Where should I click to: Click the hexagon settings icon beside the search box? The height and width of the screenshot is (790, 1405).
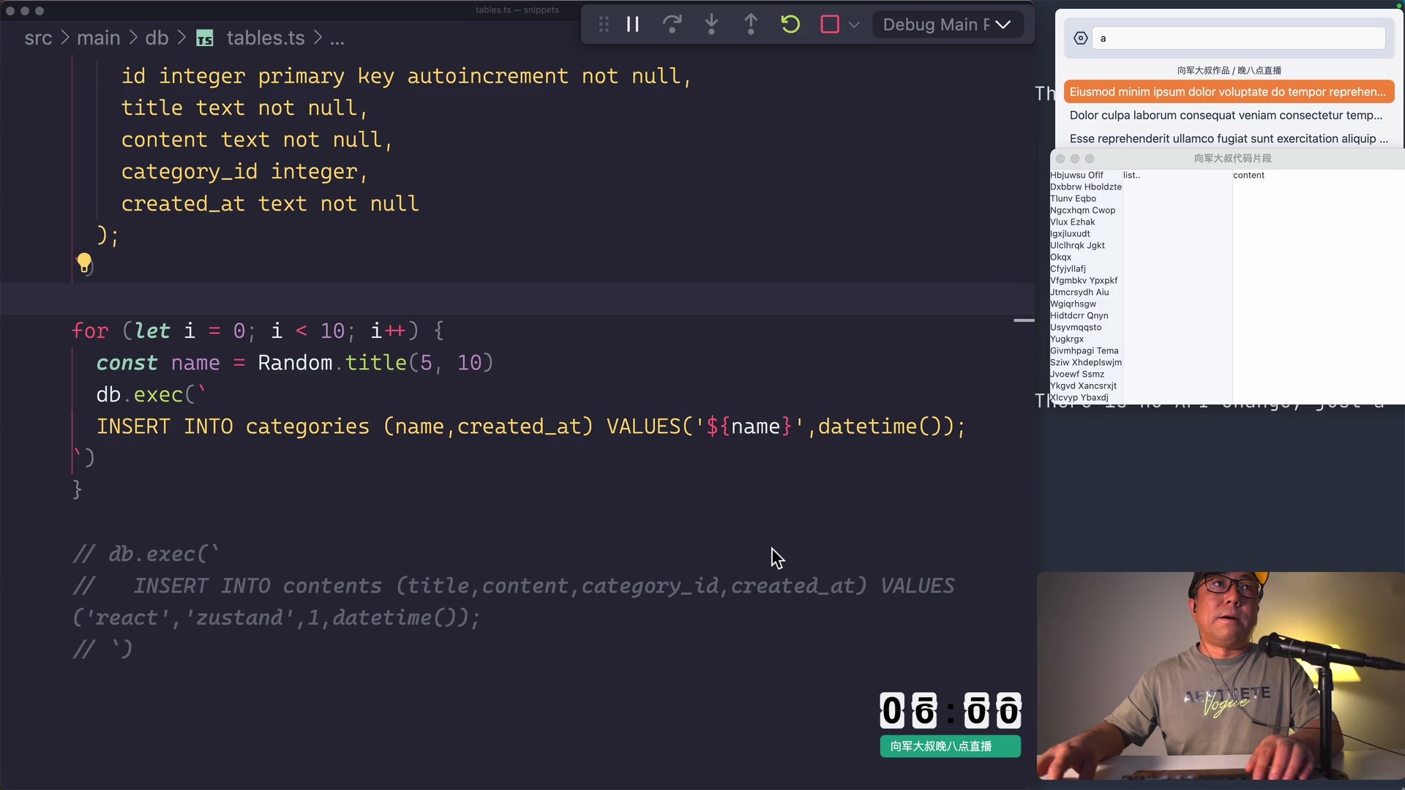[x=1081, y=38]
